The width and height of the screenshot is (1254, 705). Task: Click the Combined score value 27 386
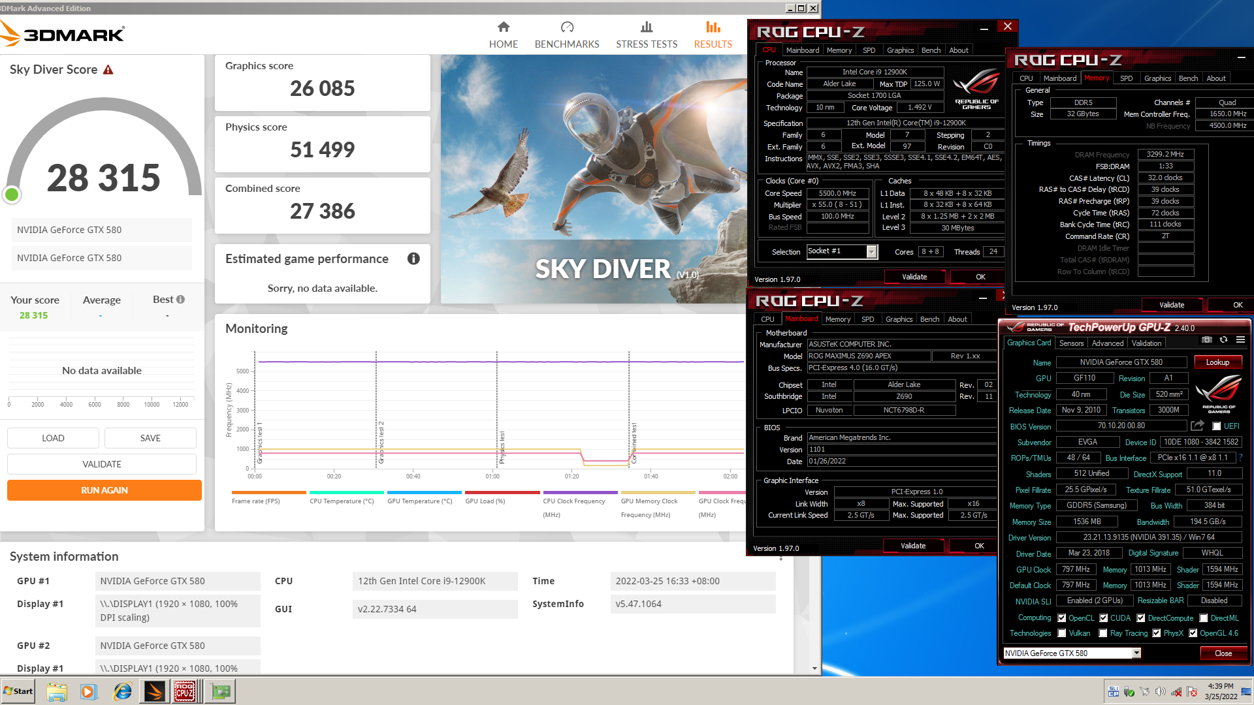(323, 211)
